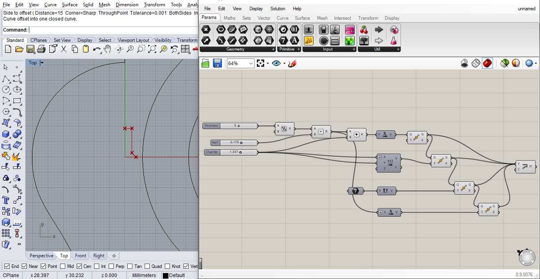The image size is (540, 279).
Task: Select Rhino's Pan hand icon
Action: click(x=108, y=49)
